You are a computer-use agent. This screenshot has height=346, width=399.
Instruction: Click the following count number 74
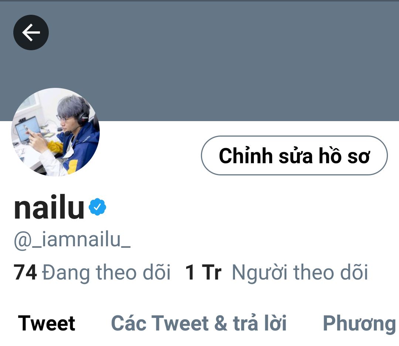coord(25,273)
